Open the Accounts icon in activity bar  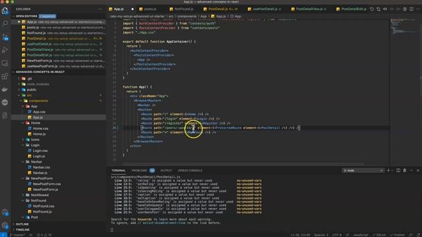point(5,212)
